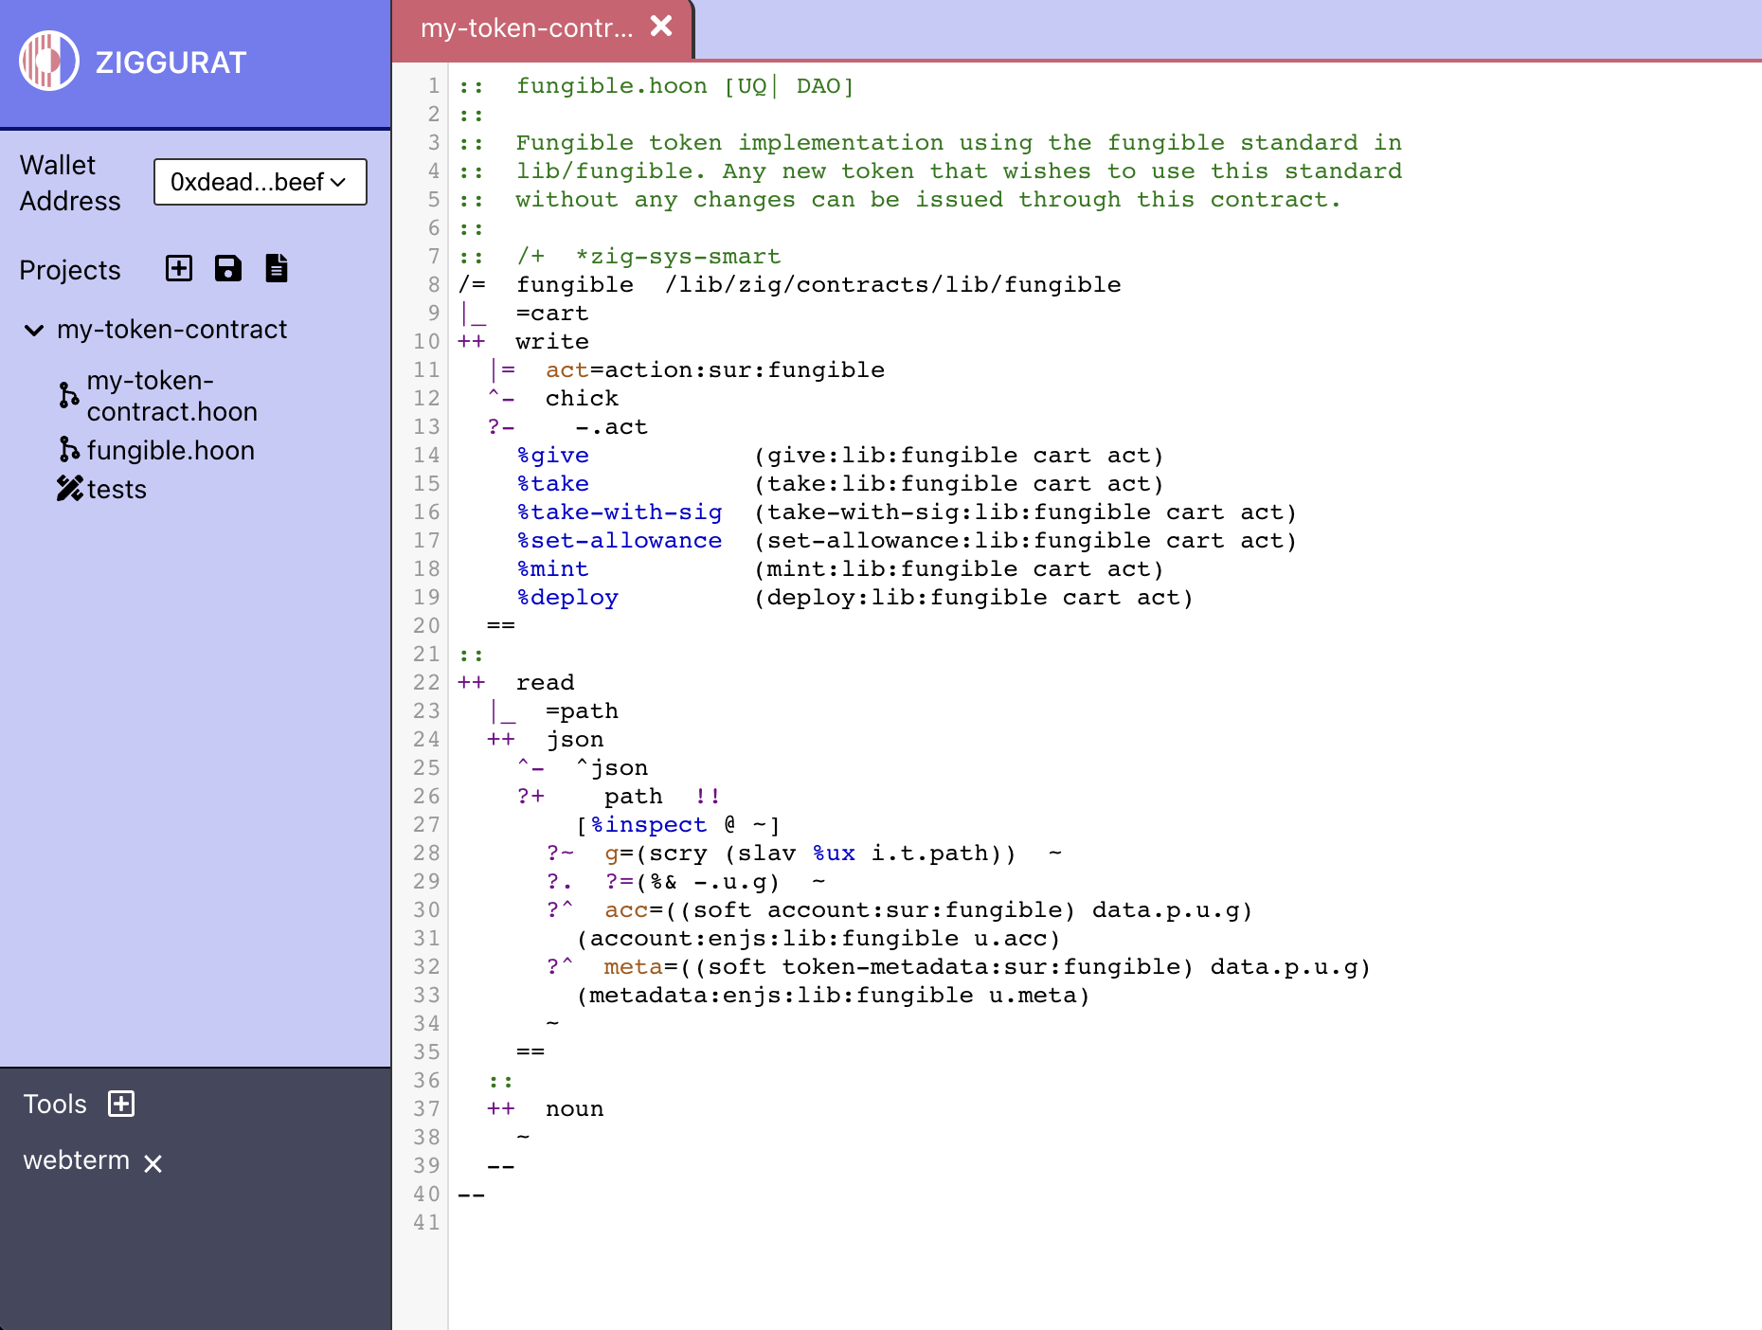Click the %inspect code token

(x=649, y=824)
